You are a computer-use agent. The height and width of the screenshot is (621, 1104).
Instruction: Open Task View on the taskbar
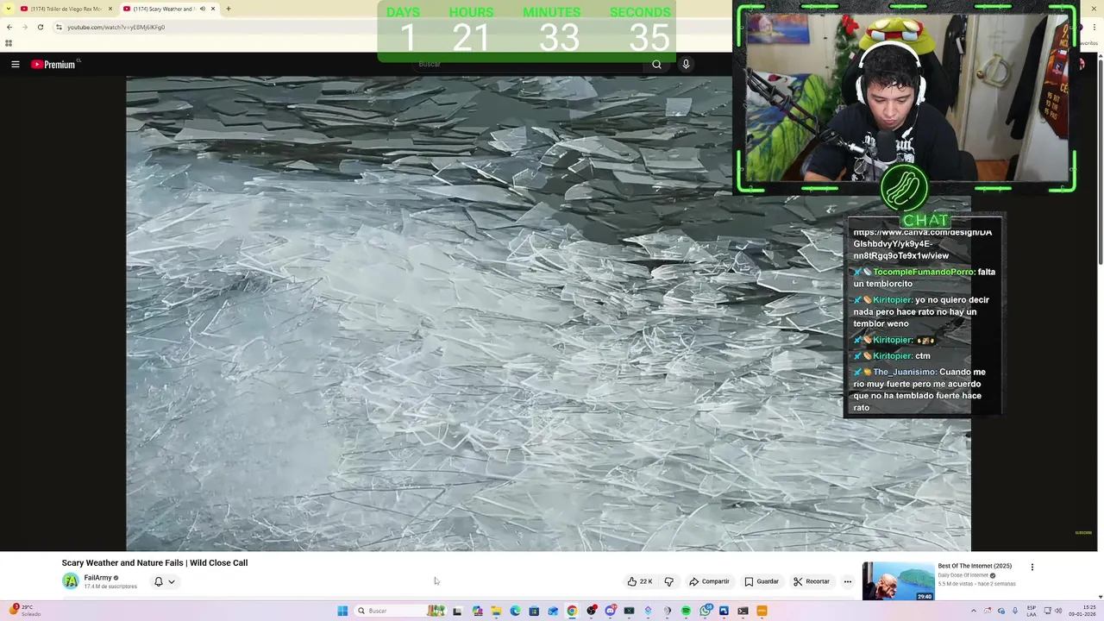click(x=457, y=611)
